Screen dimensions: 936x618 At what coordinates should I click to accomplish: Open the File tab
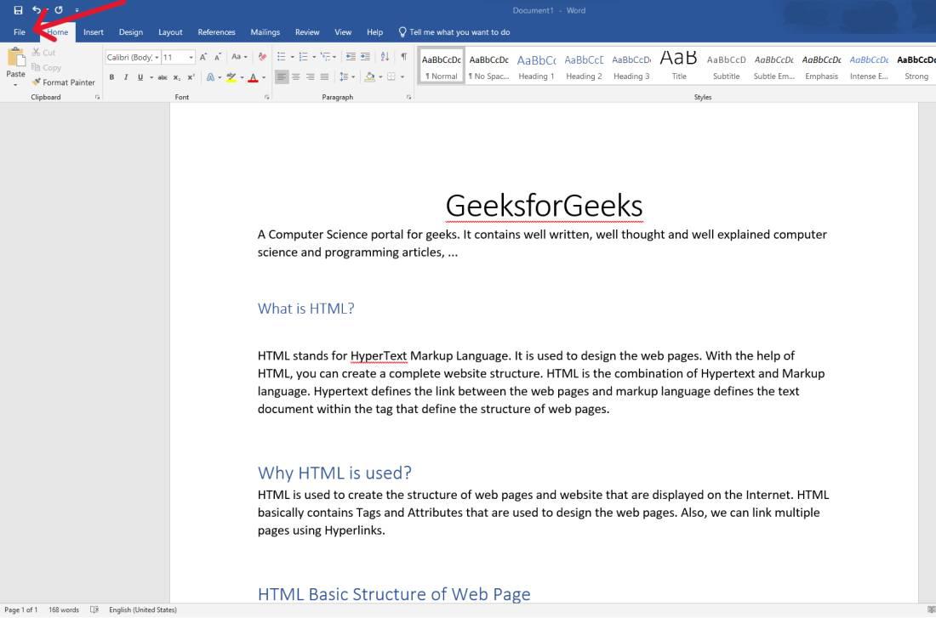click(20, 32)
